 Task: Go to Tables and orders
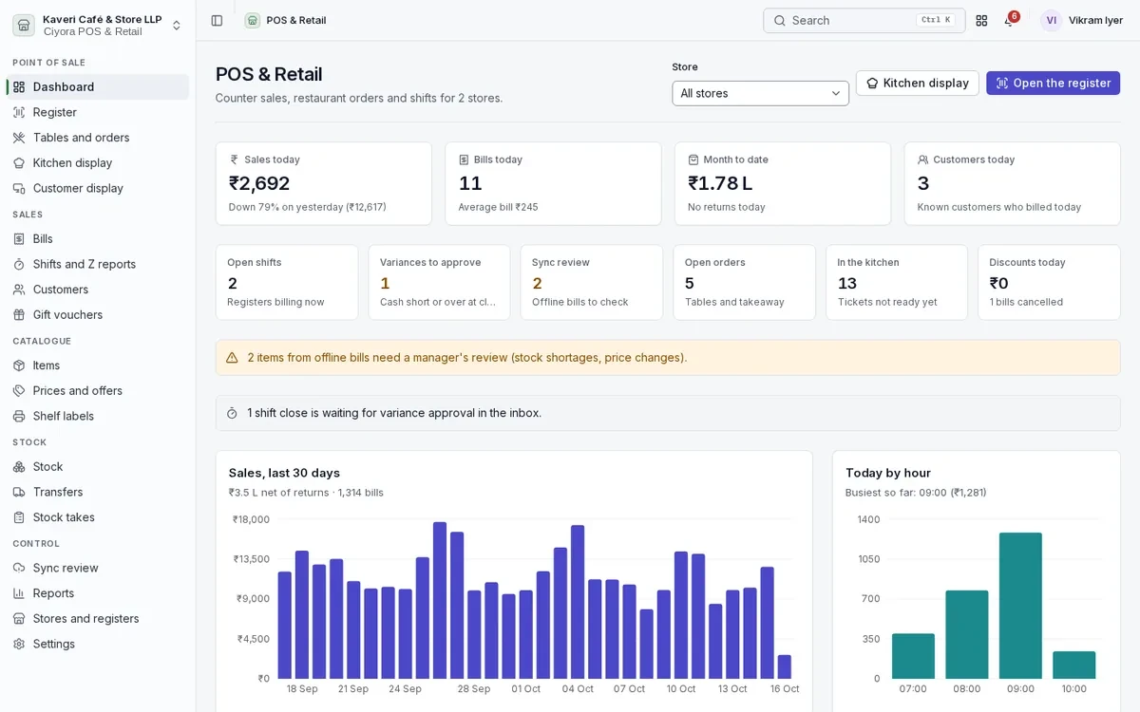coord(98,138)
